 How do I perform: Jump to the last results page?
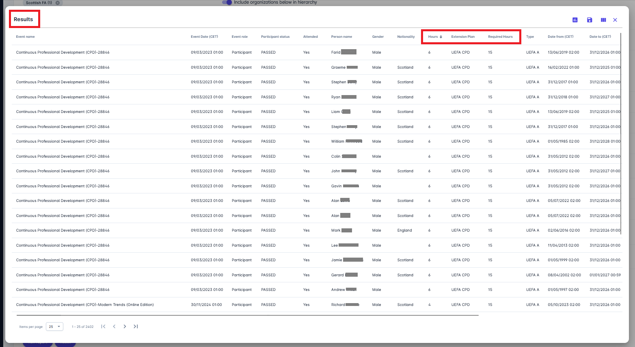(x=136, y=326)
